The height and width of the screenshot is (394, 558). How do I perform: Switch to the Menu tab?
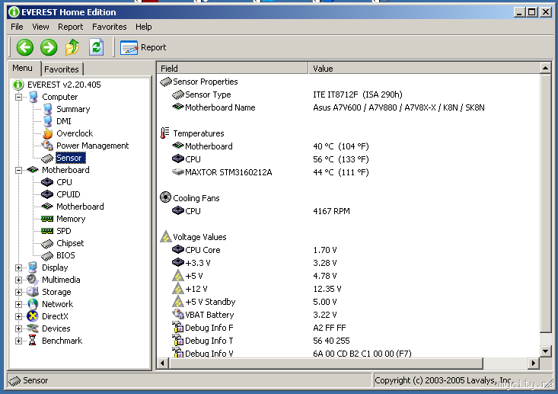pyautogui.click(x=22, y=68)
